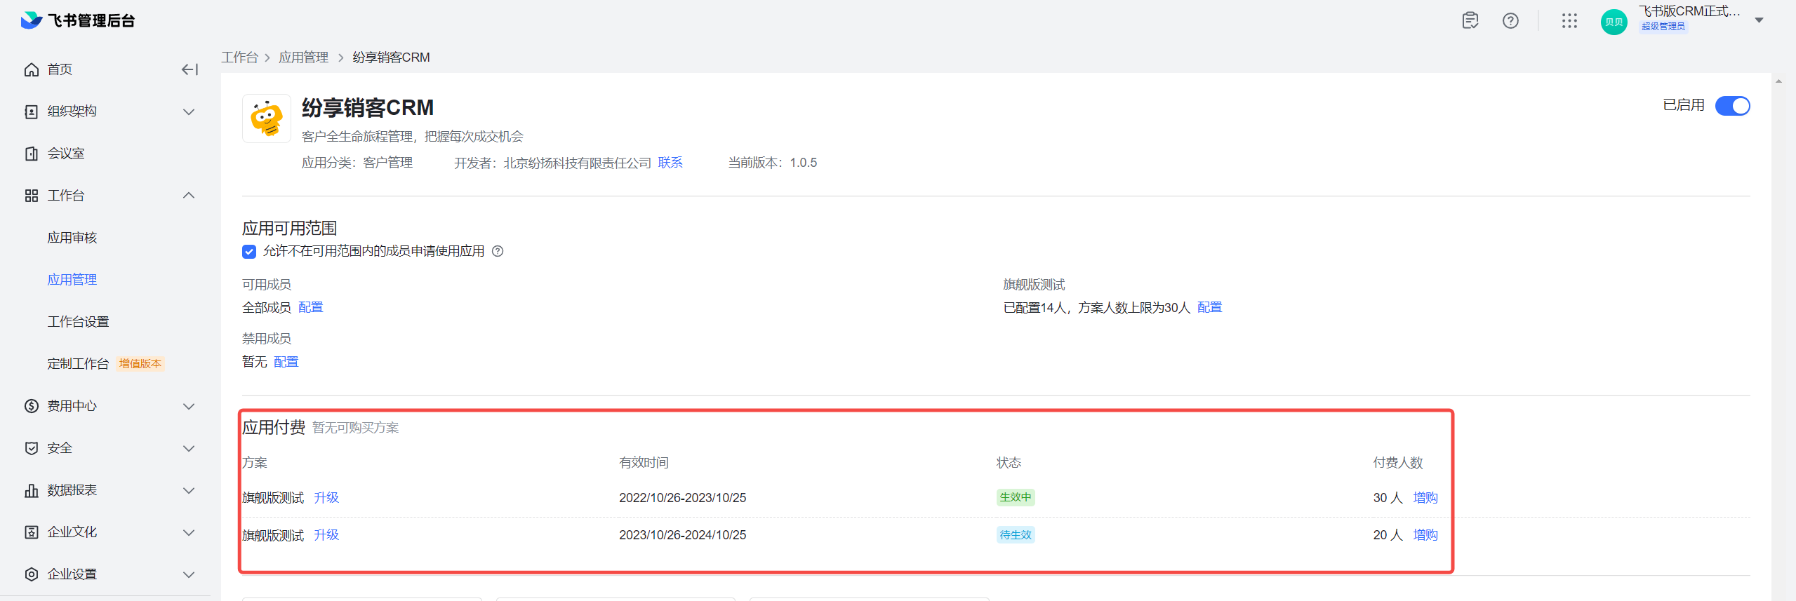
Task: Click the 费用中心 currency icon
Action: coord(32,406)
